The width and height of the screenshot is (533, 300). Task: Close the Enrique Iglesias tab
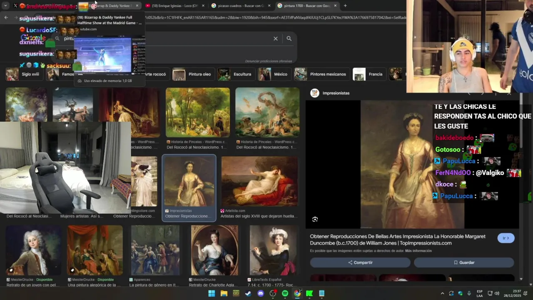tap(203, 6)
